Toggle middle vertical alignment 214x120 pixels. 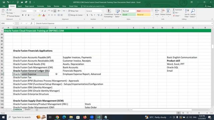tap(52, 11)
